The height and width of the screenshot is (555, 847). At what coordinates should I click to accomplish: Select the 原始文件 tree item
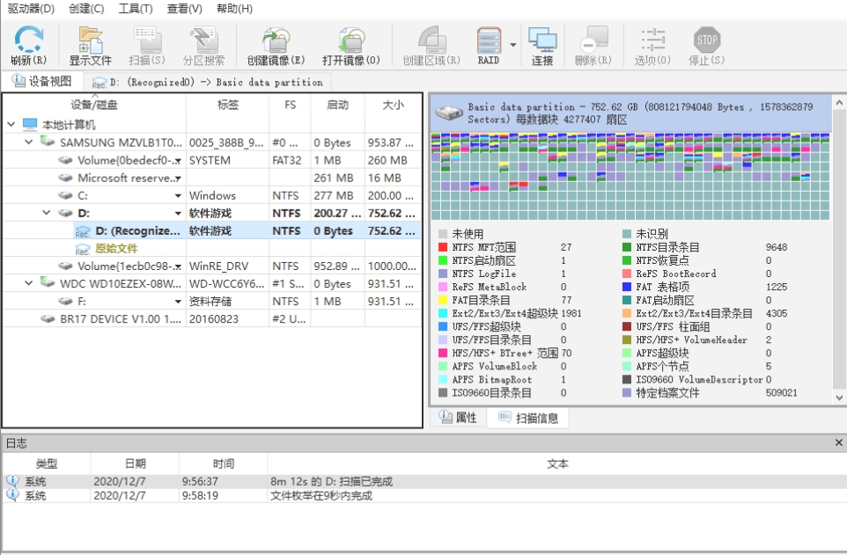coord(116,249)
